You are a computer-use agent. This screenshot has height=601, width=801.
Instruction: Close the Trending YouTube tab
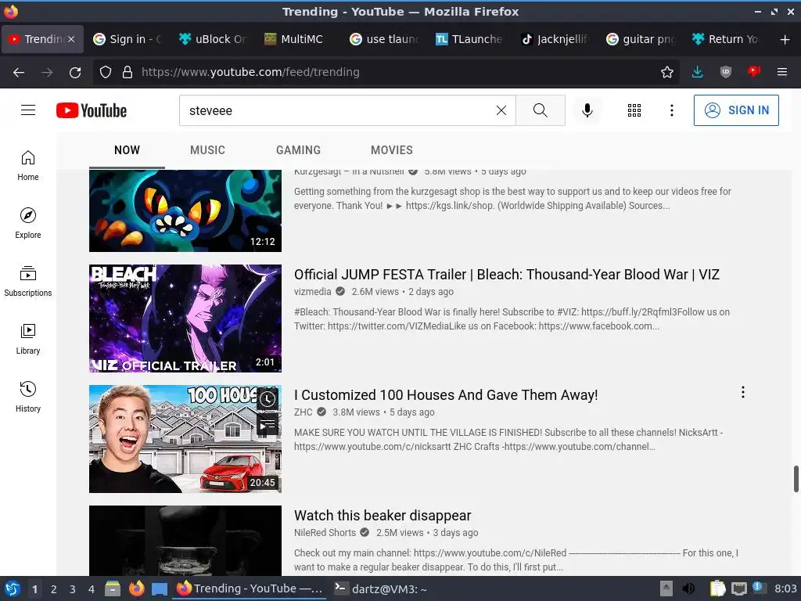point(71,39)
